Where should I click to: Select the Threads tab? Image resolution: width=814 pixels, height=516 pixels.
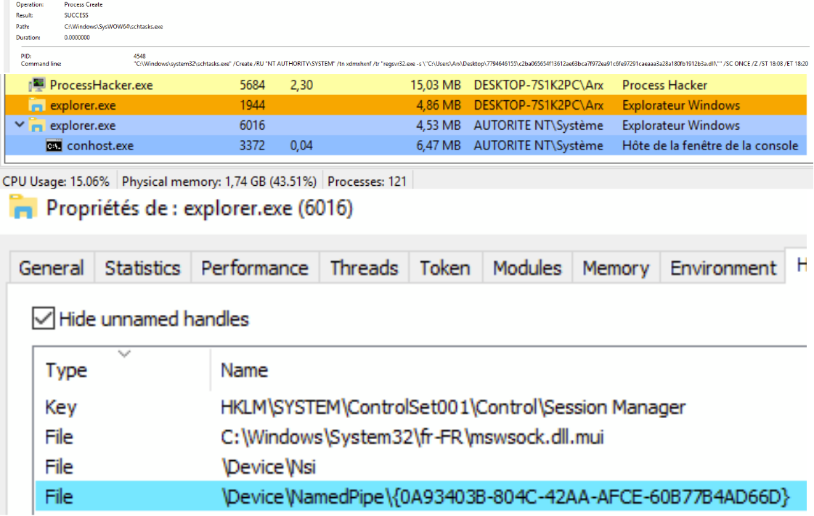364,268
